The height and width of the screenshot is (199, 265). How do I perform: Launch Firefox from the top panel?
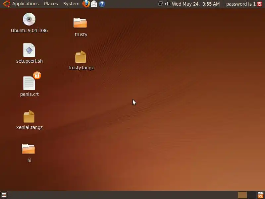point(86,4)
